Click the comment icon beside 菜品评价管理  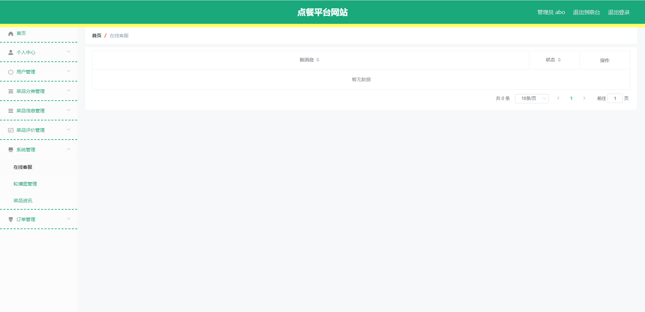click(x=11, y=131)
